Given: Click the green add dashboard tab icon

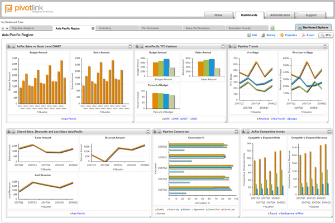Looking at the screenshot, I should pyautogui.click(x=272, y=27).
